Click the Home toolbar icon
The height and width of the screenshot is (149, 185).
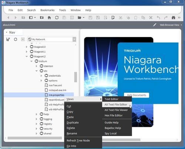[49, 18]
